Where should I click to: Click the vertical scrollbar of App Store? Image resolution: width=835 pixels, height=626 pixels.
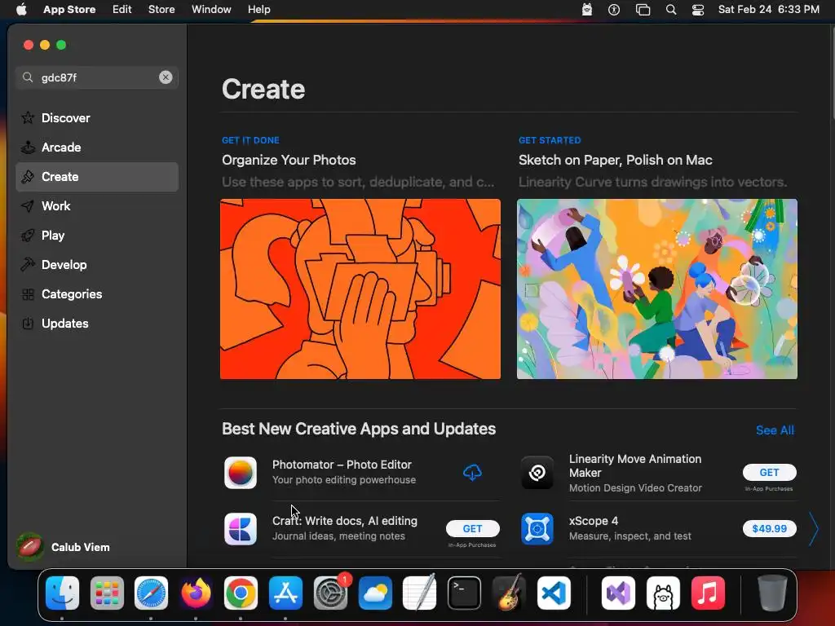point(832,72)
